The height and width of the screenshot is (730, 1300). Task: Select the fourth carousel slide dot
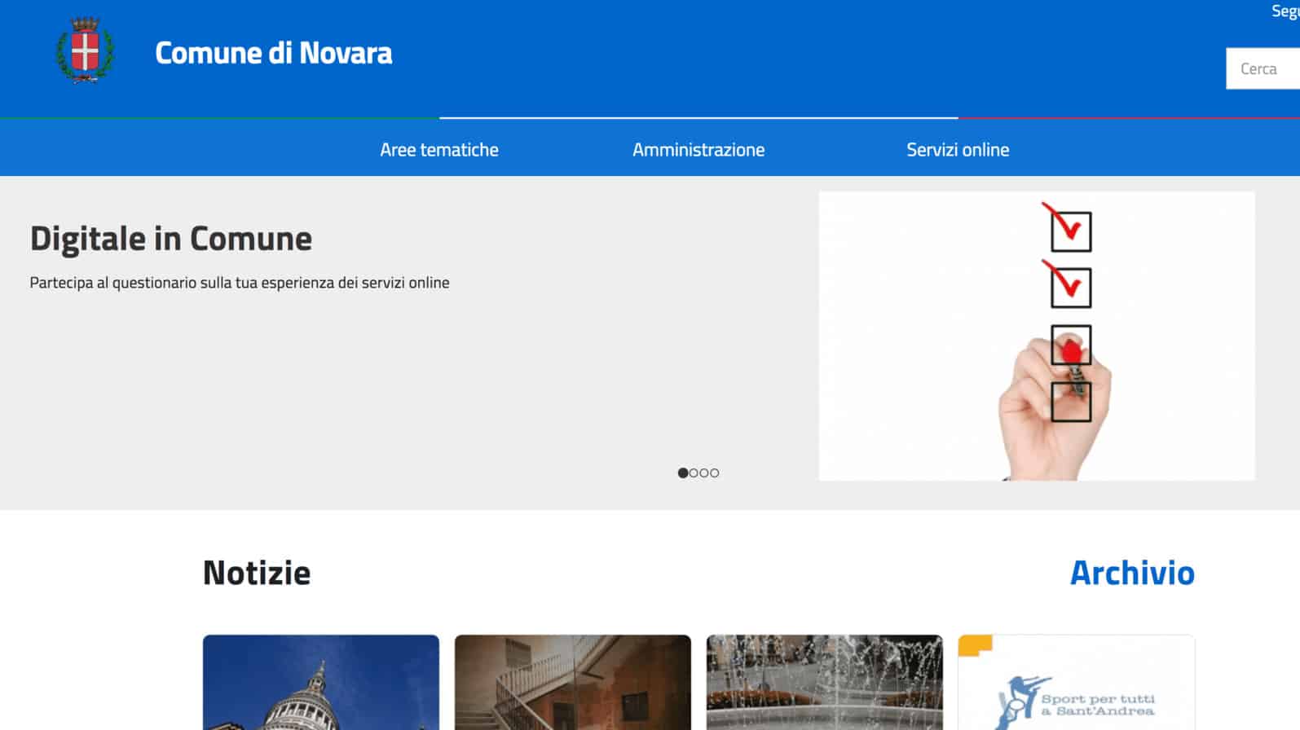(715, 473)
